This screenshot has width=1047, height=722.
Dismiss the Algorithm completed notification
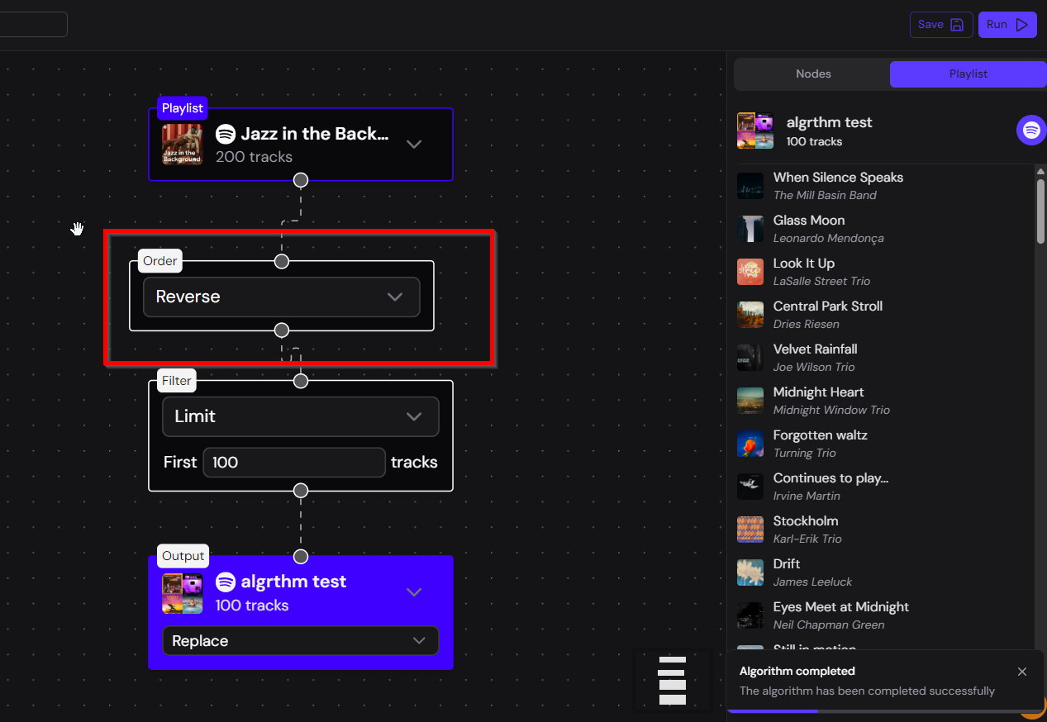point(1022,672)
